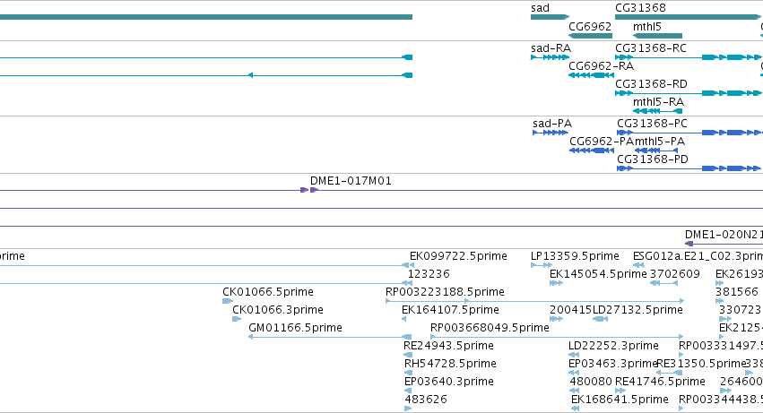Select the LD27132.5prime EST glyph
The height and width of the screenshot is (413, 763).
pos(601,319)
